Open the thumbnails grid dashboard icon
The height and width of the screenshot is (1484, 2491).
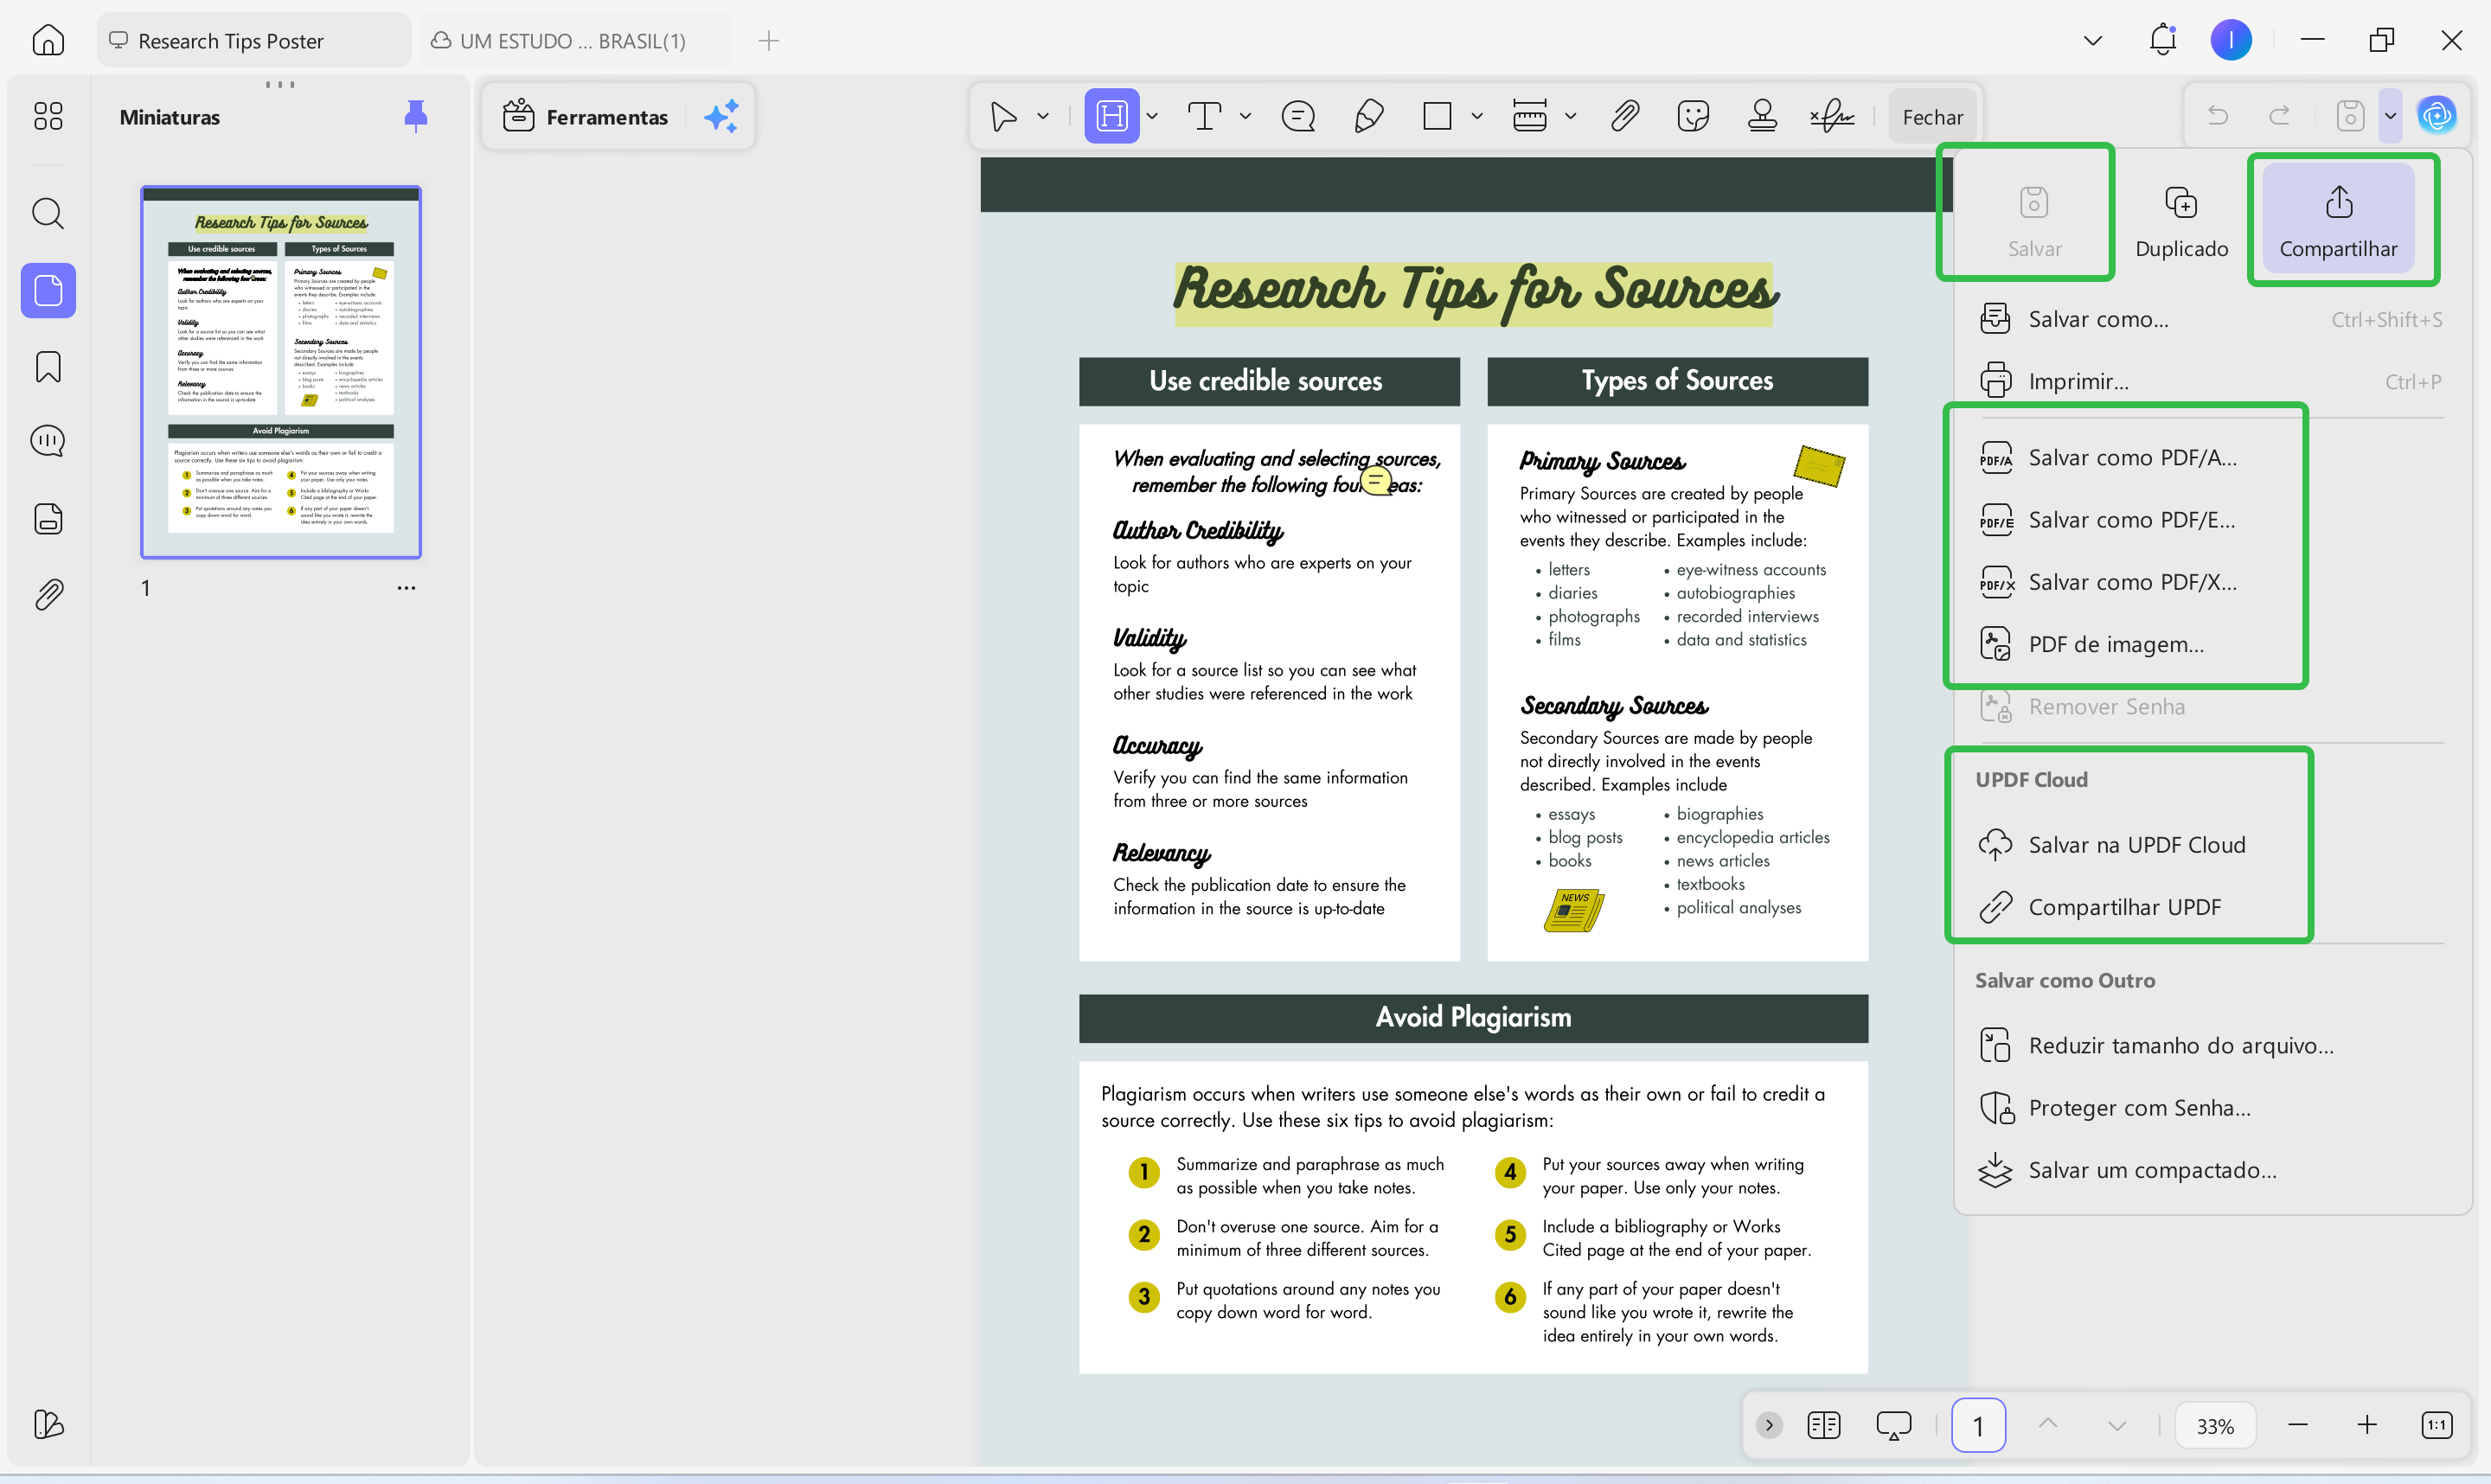(x=48, y=116)
